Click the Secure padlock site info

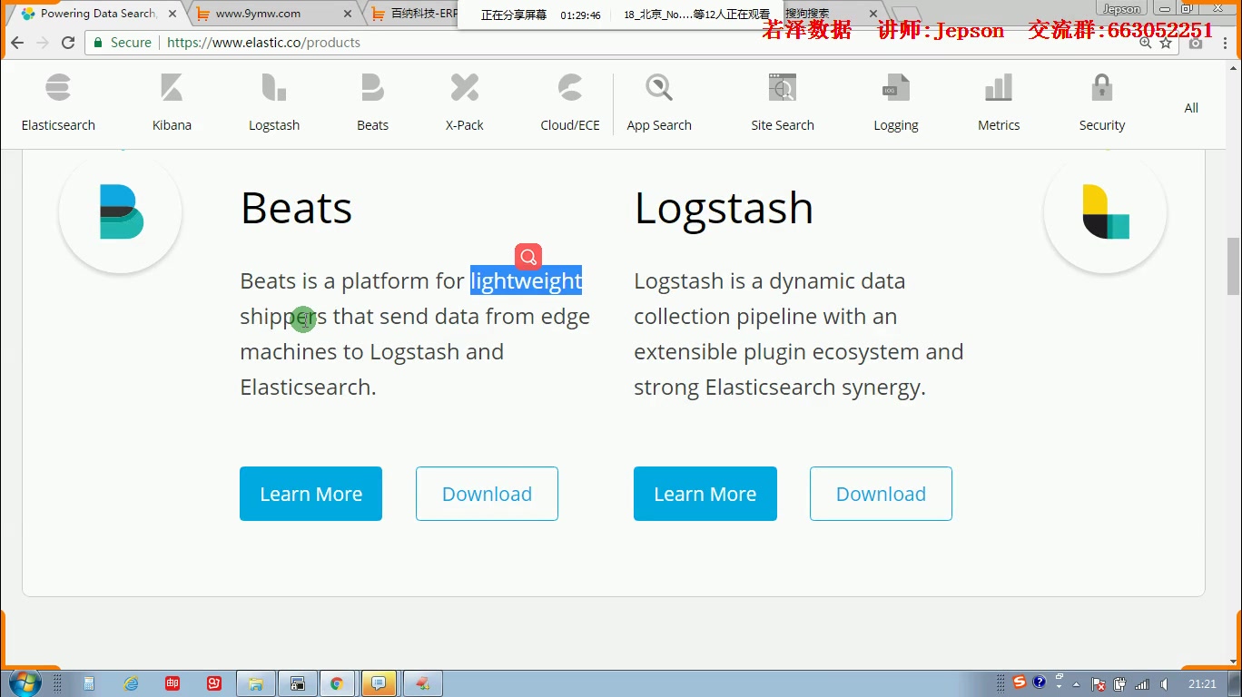123,43
